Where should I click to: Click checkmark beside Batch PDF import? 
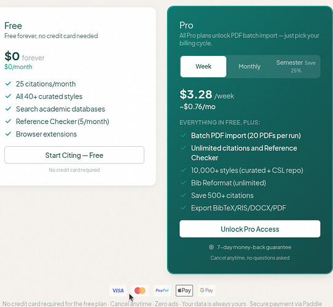[183, 135]
